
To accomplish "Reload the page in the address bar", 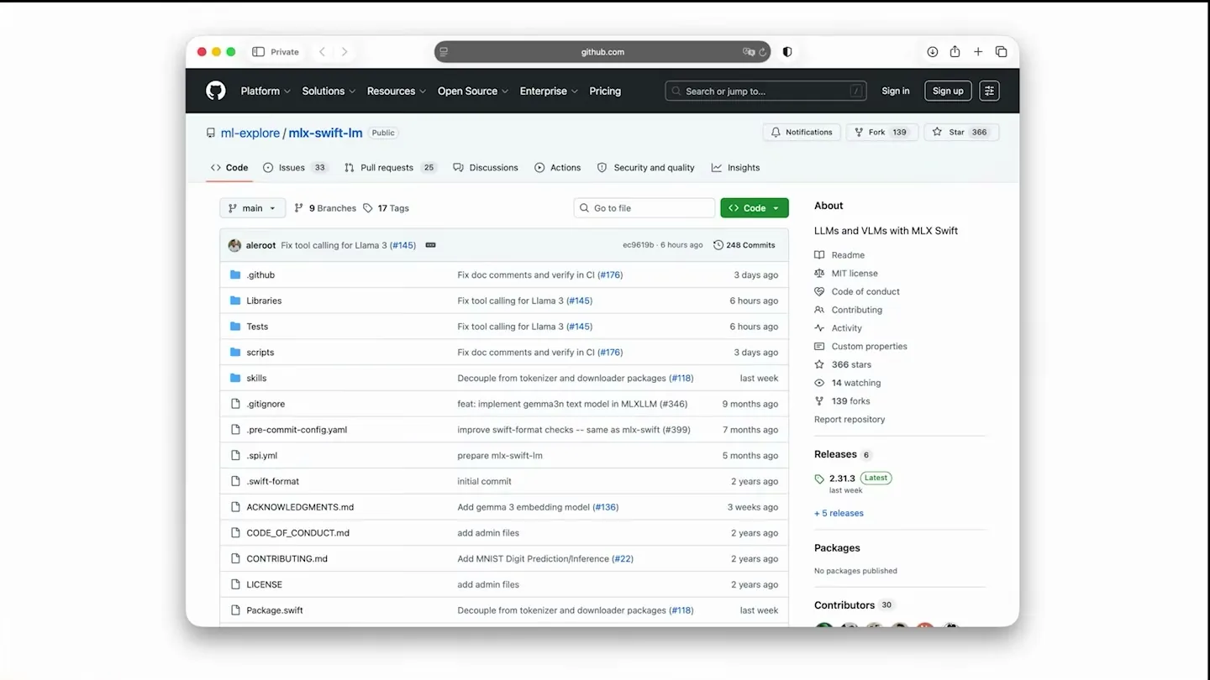I will coord(763,52).
